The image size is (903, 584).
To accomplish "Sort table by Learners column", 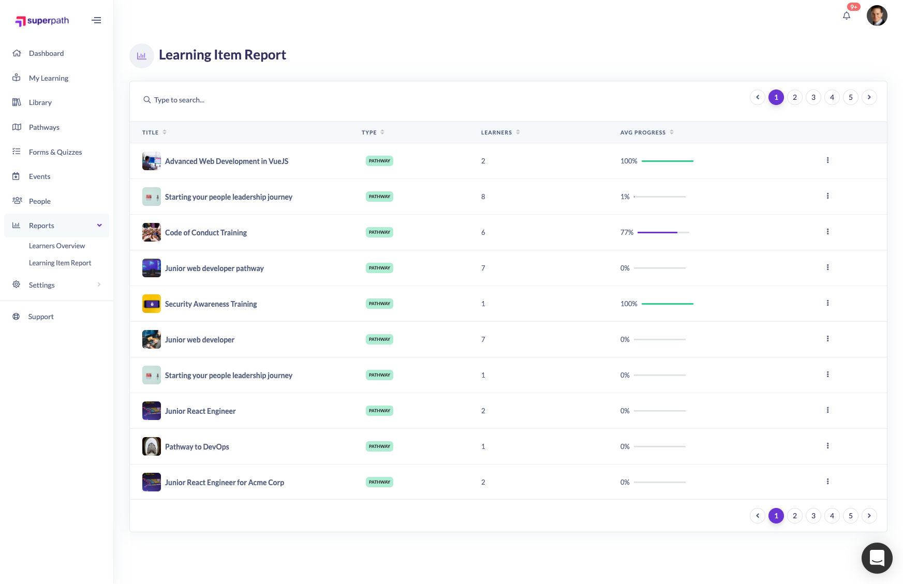I will point(518,132).
